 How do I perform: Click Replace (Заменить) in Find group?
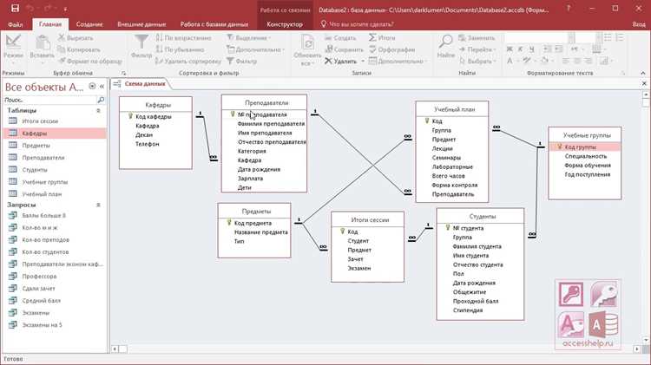point(477,38)
